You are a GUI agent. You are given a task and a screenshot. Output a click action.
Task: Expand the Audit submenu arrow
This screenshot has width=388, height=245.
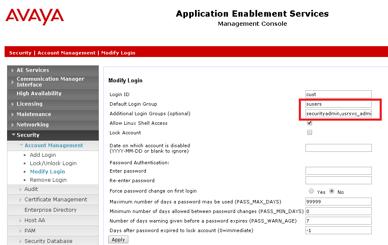[x=20, y=189]
